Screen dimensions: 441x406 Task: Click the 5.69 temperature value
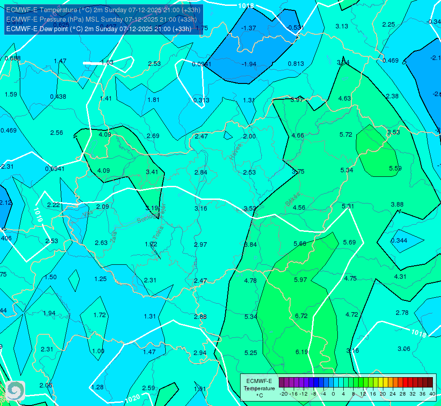(349, 242)
